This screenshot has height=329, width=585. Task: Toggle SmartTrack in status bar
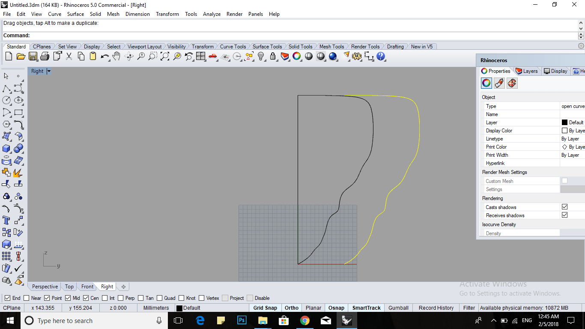(x=367, y=308)
